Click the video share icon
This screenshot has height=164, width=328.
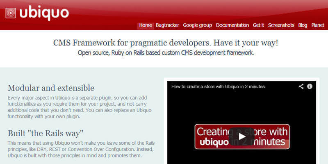click(x=301, y=87)
